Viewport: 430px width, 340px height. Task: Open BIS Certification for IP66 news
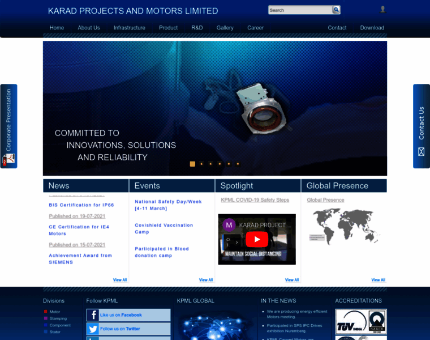tap(81, 205)
